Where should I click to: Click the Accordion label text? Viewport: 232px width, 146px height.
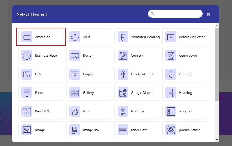pos(43,37)
